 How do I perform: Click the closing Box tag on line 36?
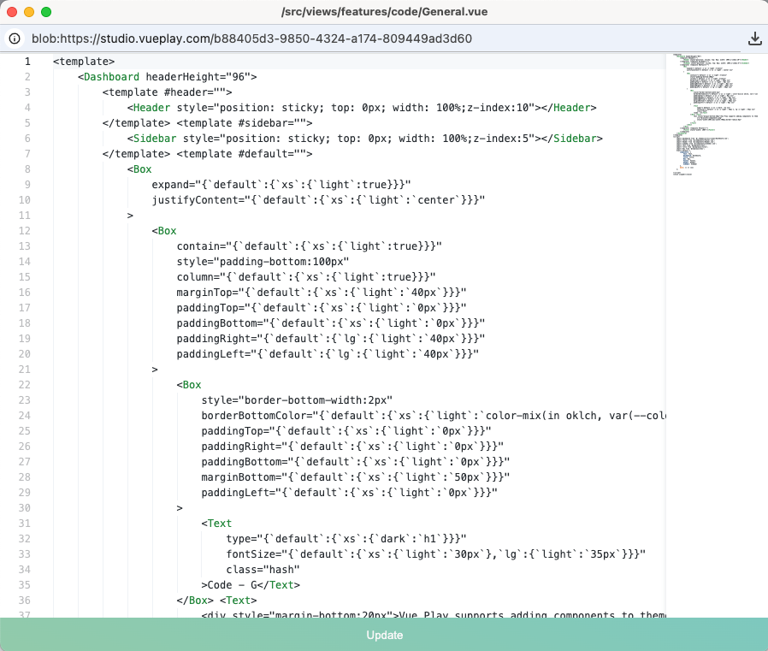point(196,601)
